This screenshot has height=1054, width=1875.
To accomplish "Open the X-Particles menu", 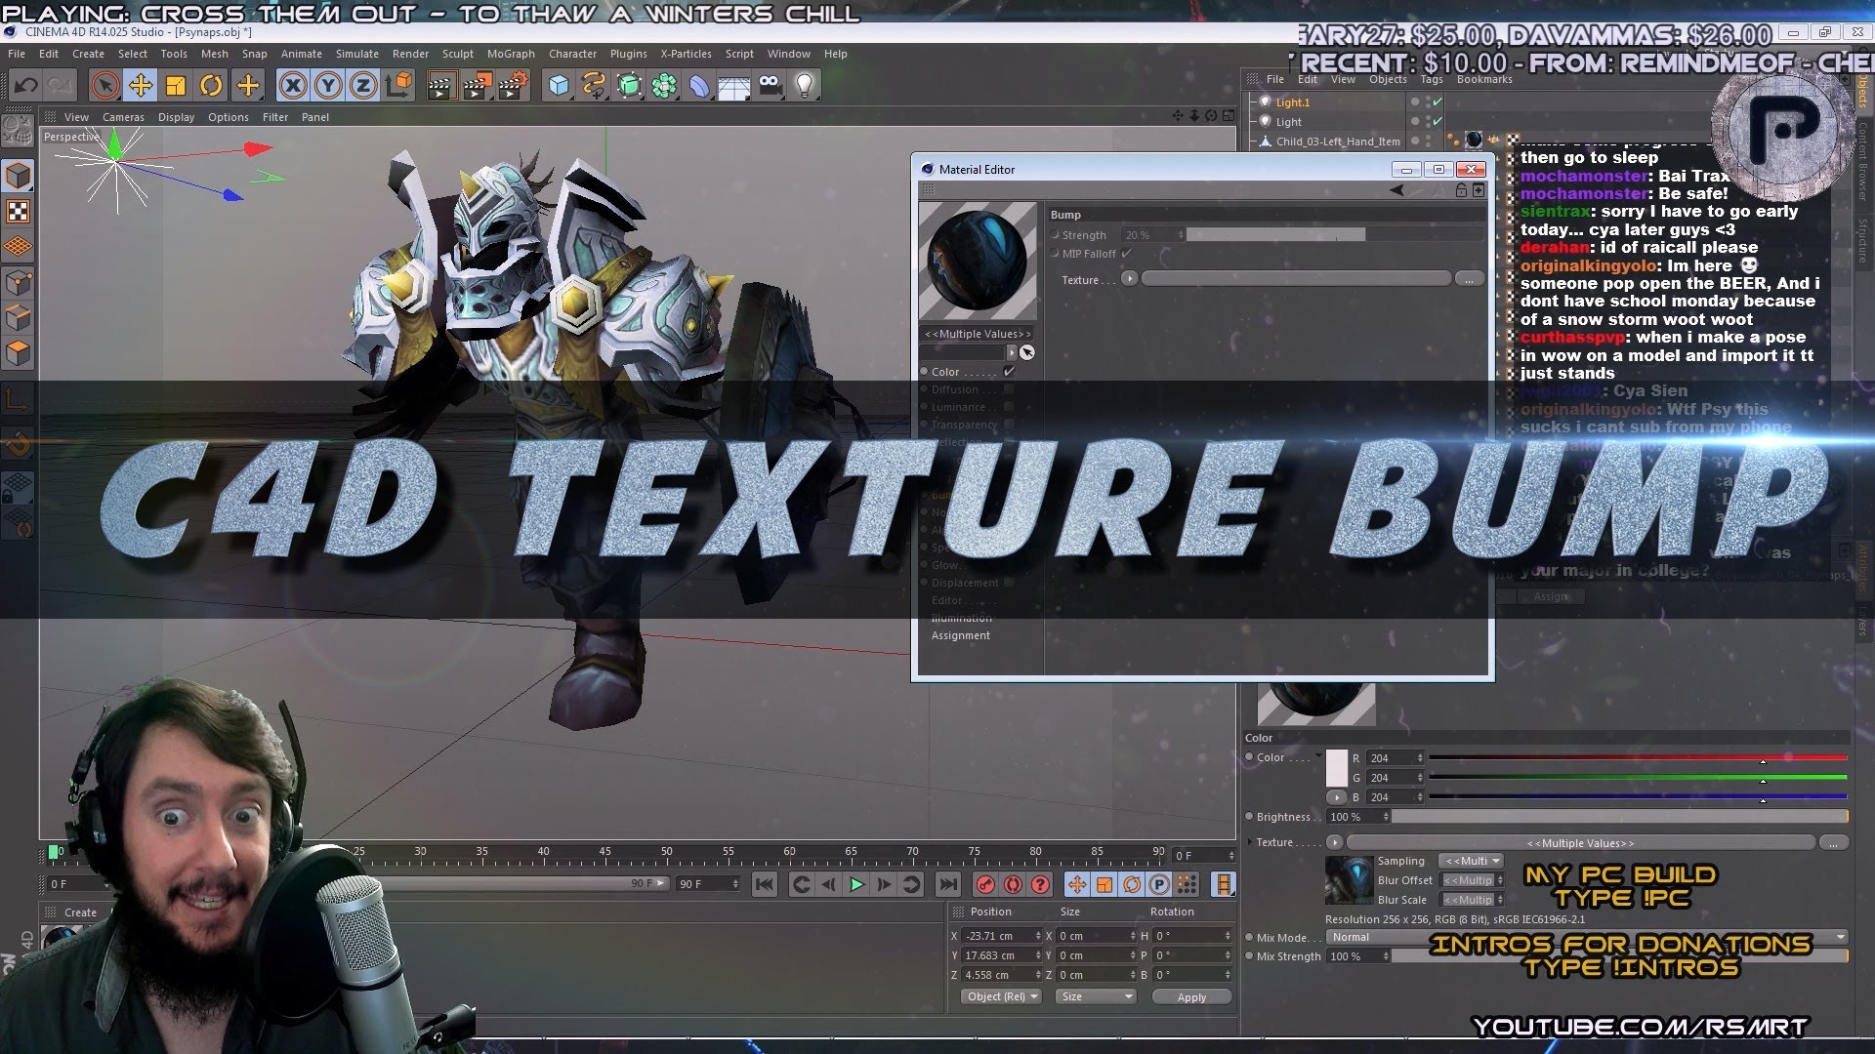I will (x=686, y=54).
